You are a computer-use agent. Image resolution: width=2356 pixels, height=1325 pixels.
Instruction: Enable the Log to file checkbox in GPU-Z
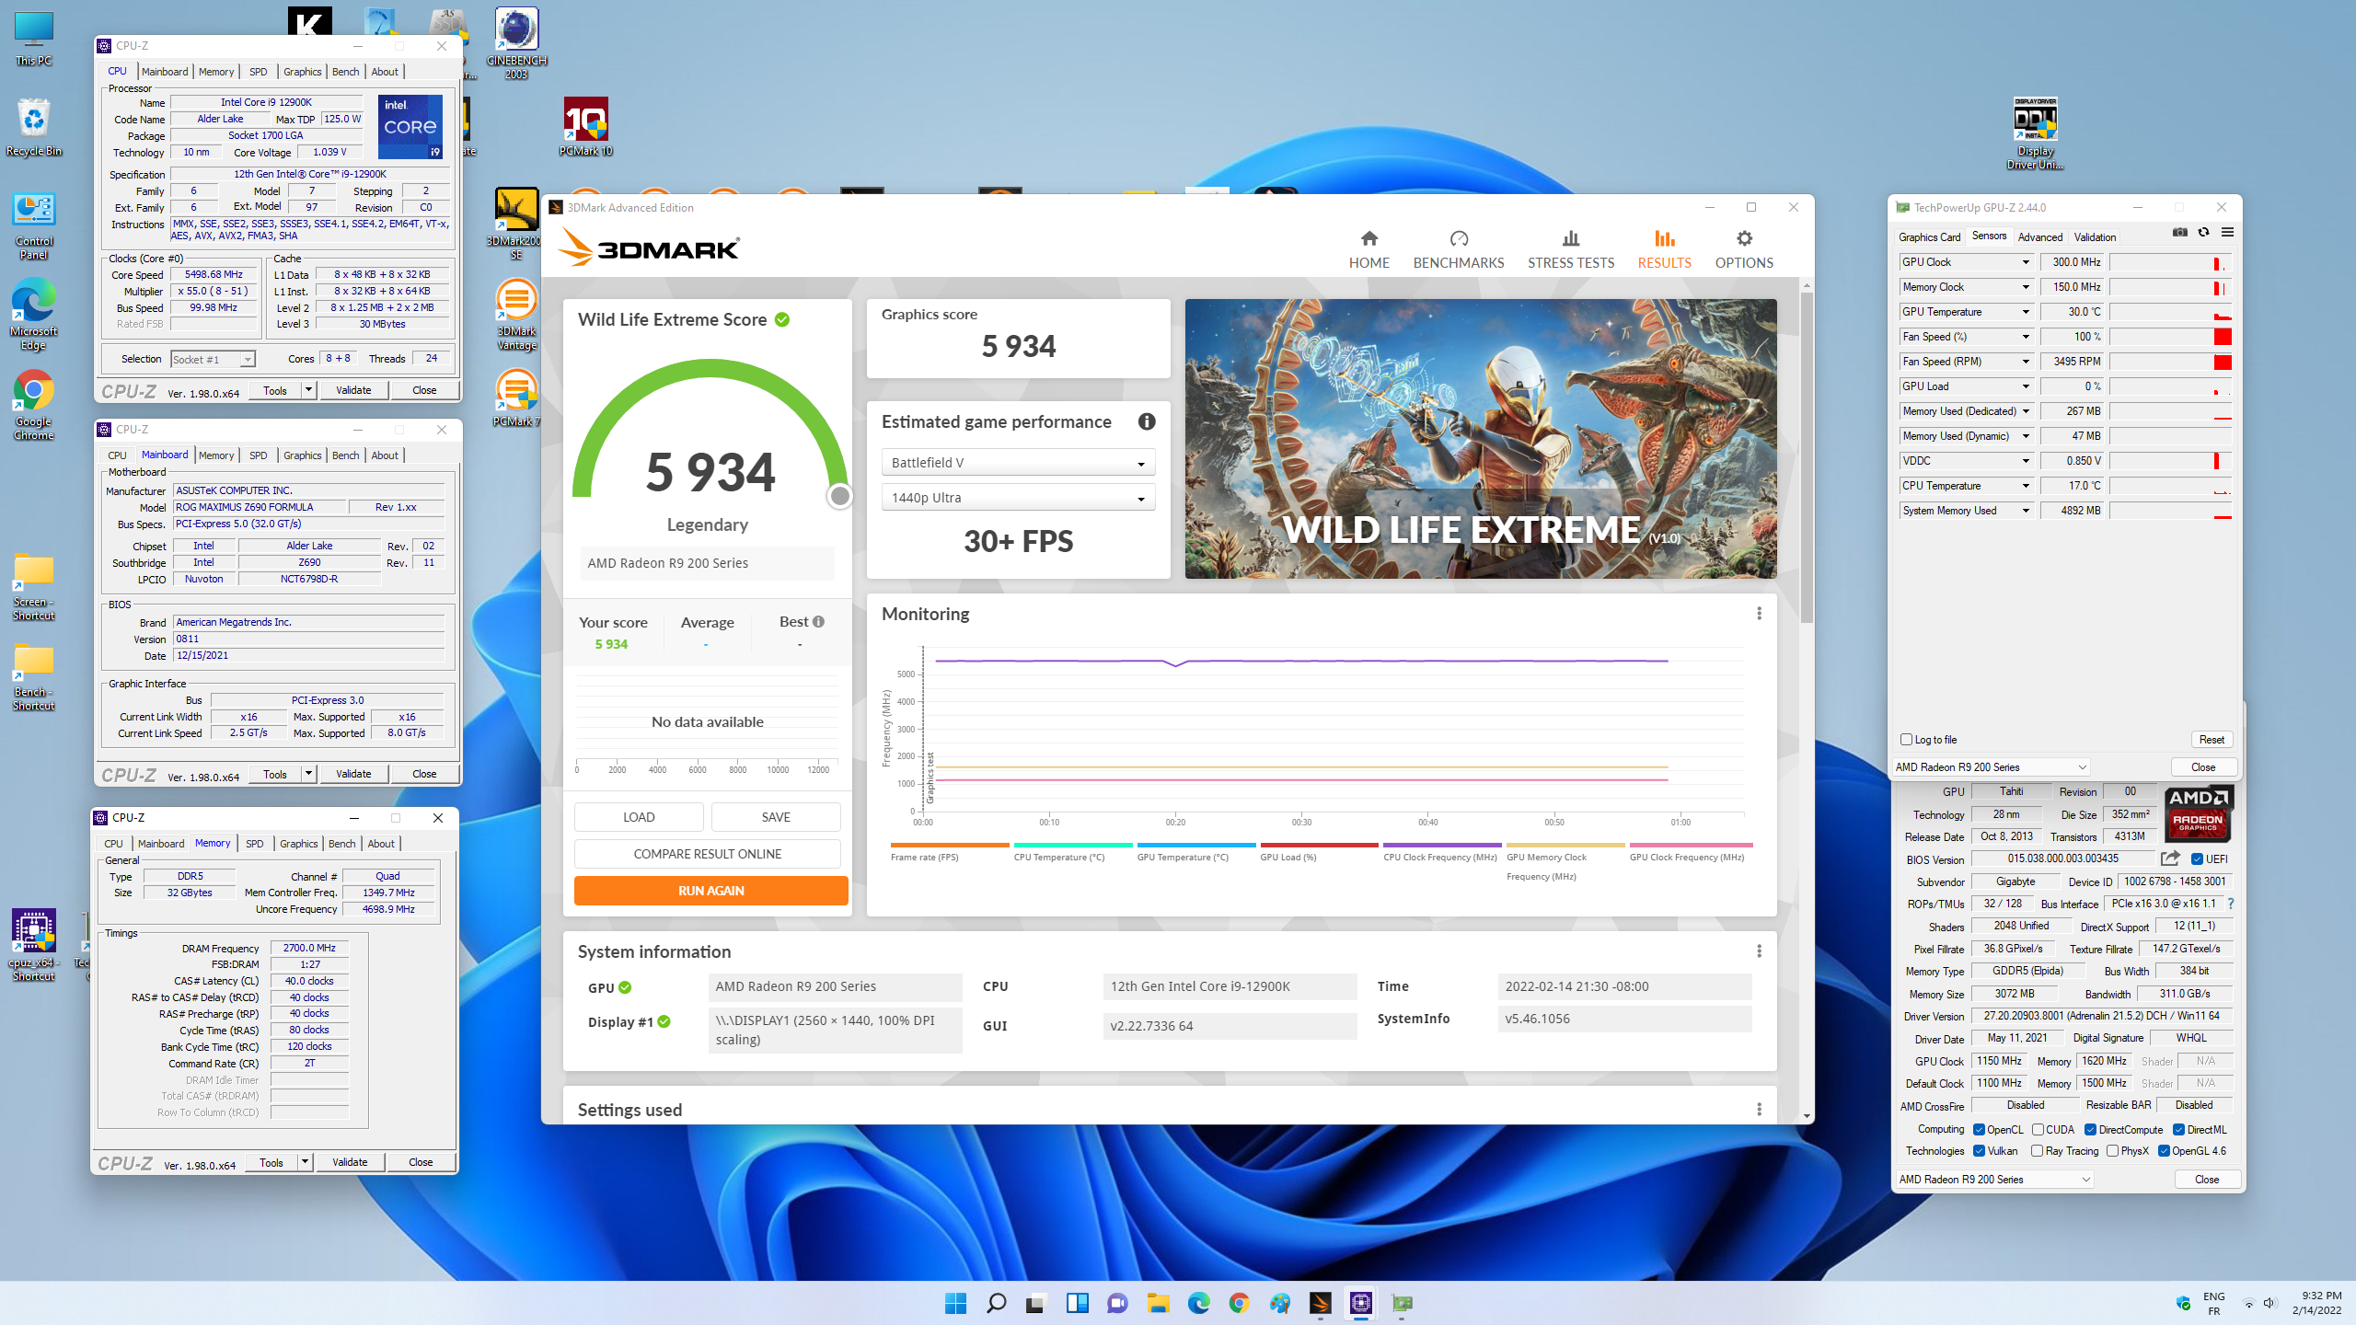(1906, 739)
